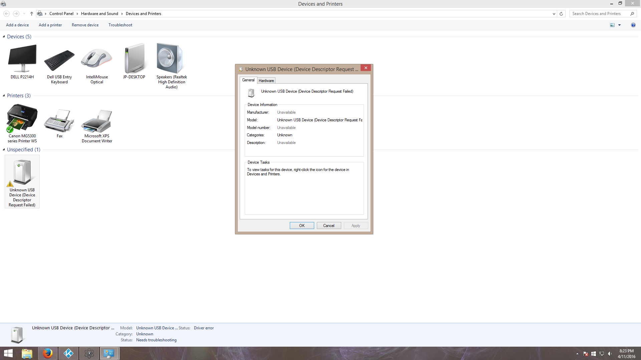Click the Search Devices and Printers field

(x=599, y=14)
